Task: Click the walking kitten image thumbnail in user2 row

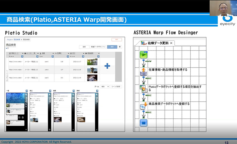Action: point(92,70)
